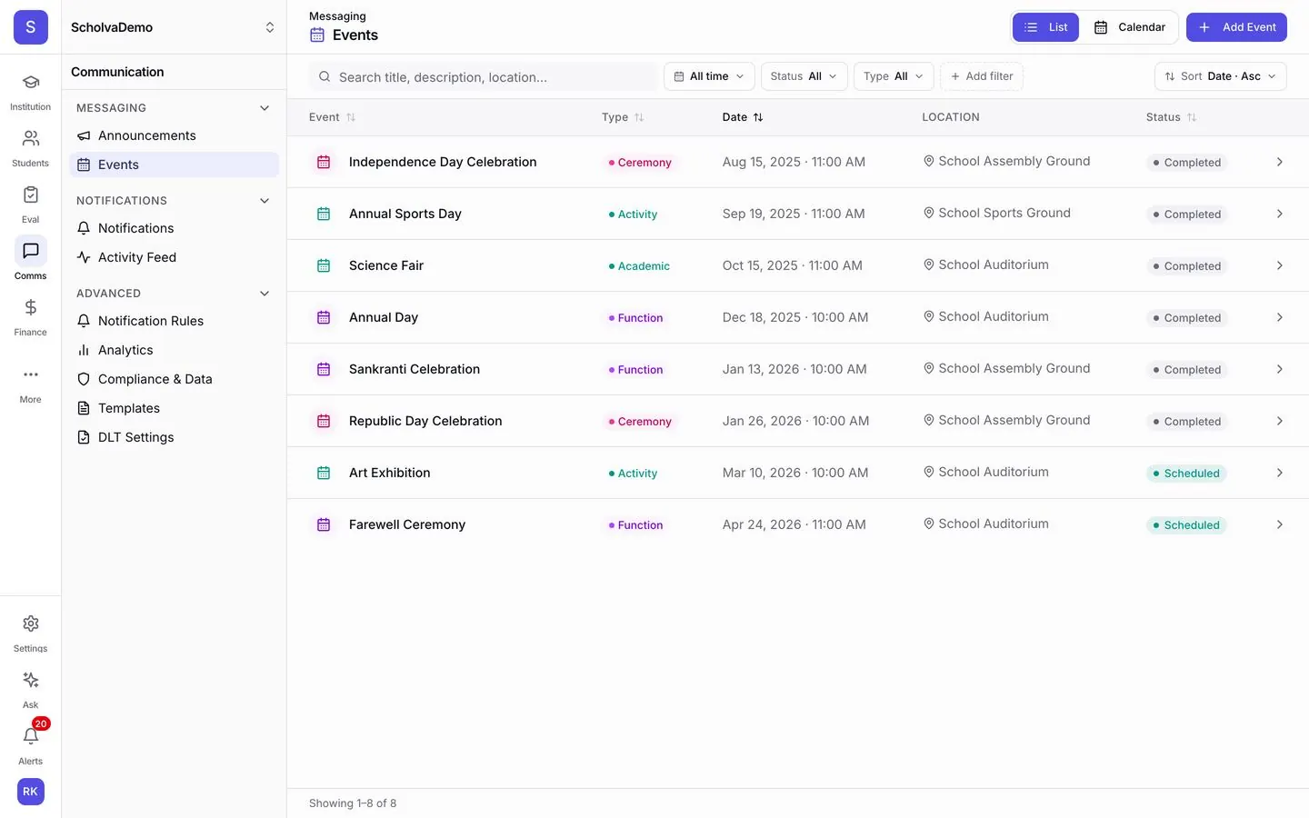Open the RK user avatar

30,792
